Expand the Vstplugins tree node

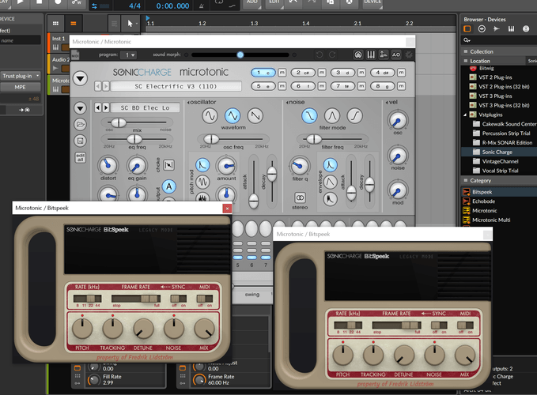[x=465, y=115]
